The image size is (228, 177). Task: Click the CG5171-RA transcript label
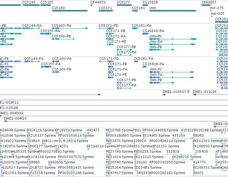[x=116, y=36]
